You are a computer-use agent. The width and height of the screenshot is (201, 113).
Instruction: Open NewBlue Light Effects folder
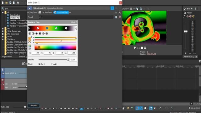pyautogui.click(x=17, y=50)
